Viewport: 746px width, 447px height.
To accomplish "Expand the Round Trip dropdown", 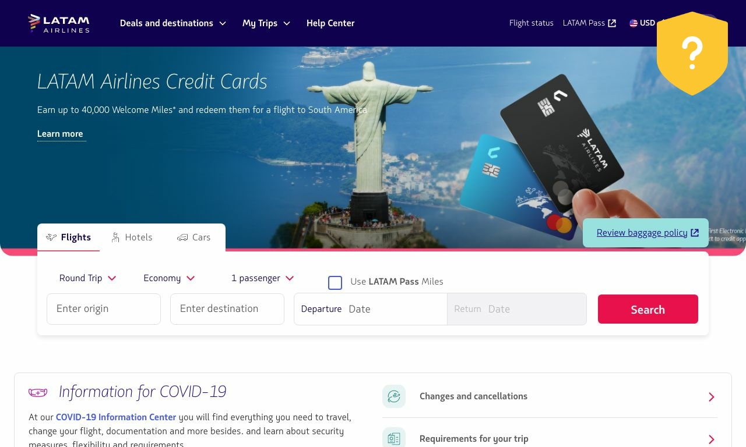I will [87, 278].
